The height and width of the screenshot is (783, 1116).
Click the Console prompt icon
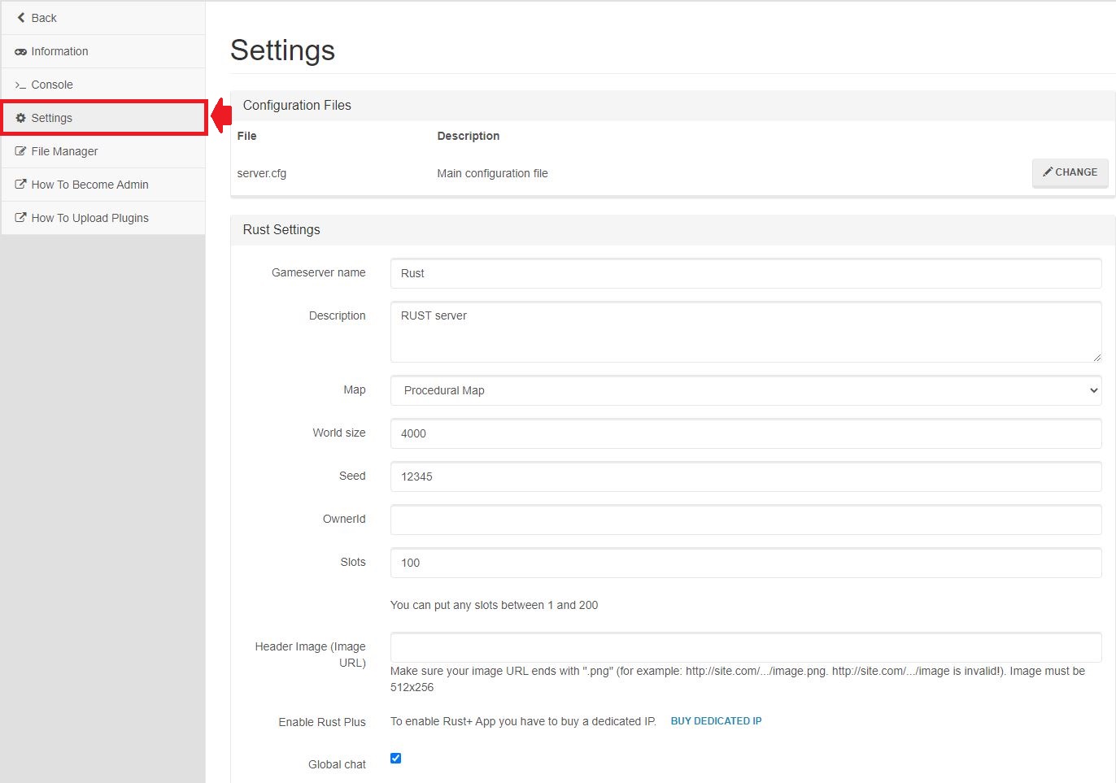[21, 85]
